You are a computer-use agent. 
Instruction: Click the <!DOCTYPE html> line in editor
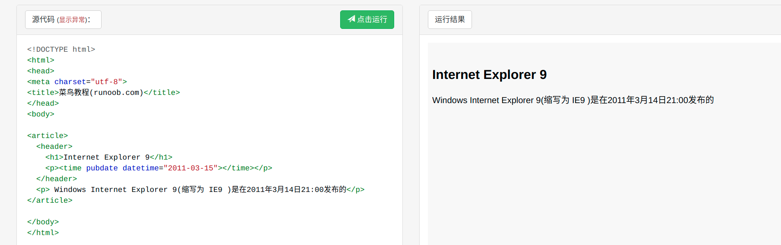pyautogui.click(x=61, y=50)
